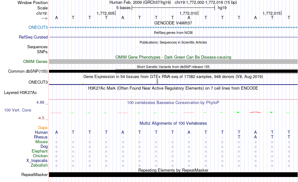Click the RepeatMasker track label
Viewport: 298px width, 182px height.
(35, 174)
